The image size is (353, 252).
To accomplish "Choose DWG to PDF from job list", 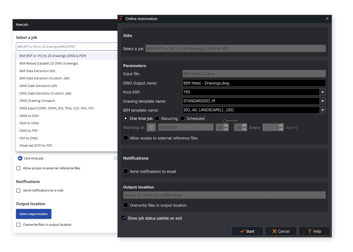I will pyautogui.click(x=28, y=131).
